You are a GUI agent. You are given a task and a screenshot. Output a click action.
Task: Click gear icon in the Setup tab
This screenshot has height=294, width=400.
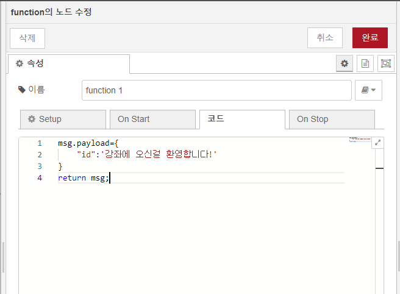point(32,119)
